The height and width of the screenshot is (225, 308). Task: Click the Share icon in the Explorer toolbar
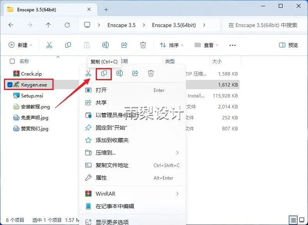point(124,45)
